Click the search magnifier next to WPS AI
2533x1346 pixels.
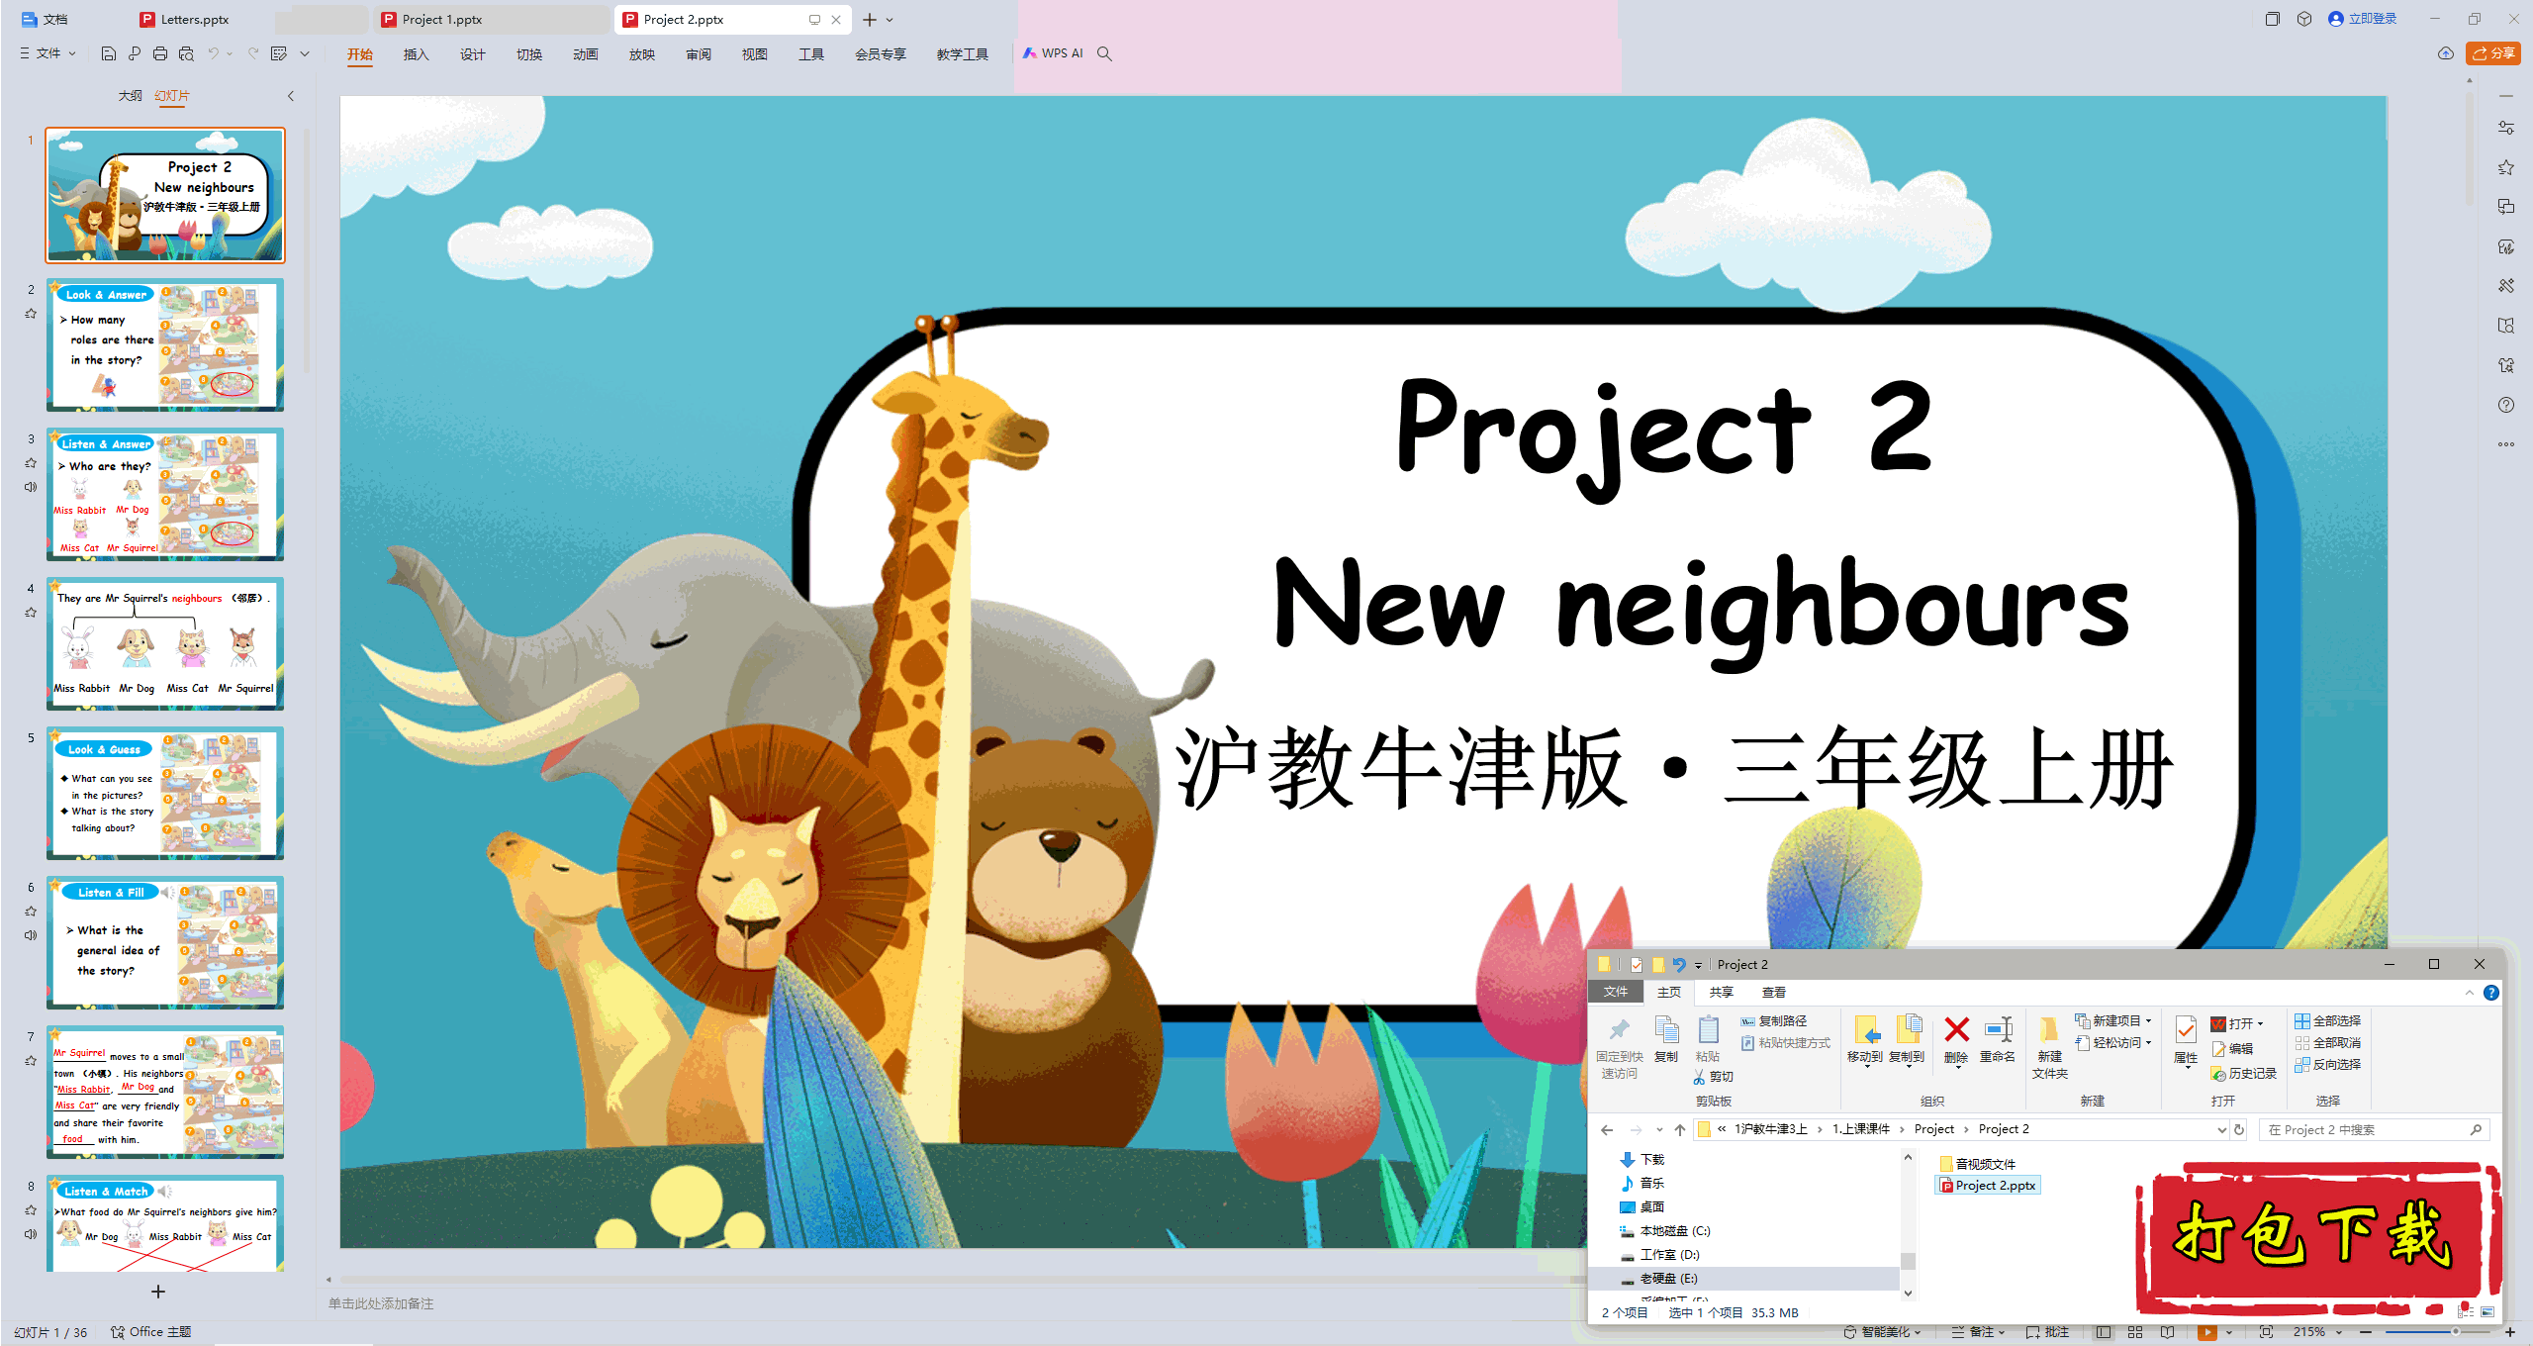pos(1105,53)
